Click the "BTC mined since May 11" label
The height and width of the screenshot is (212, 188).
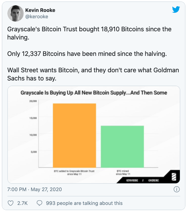click(123, 173)
